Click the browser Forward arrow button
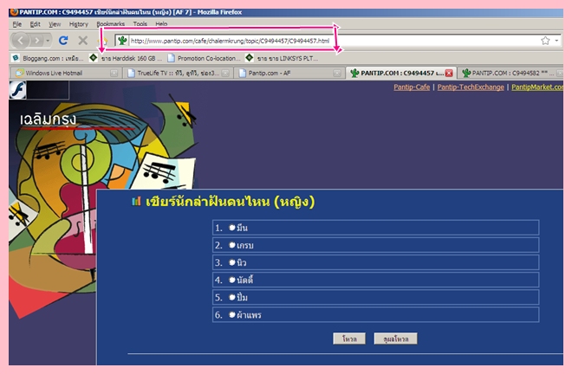Viewport: 572px width, 374px height. [x=37, y=41]
